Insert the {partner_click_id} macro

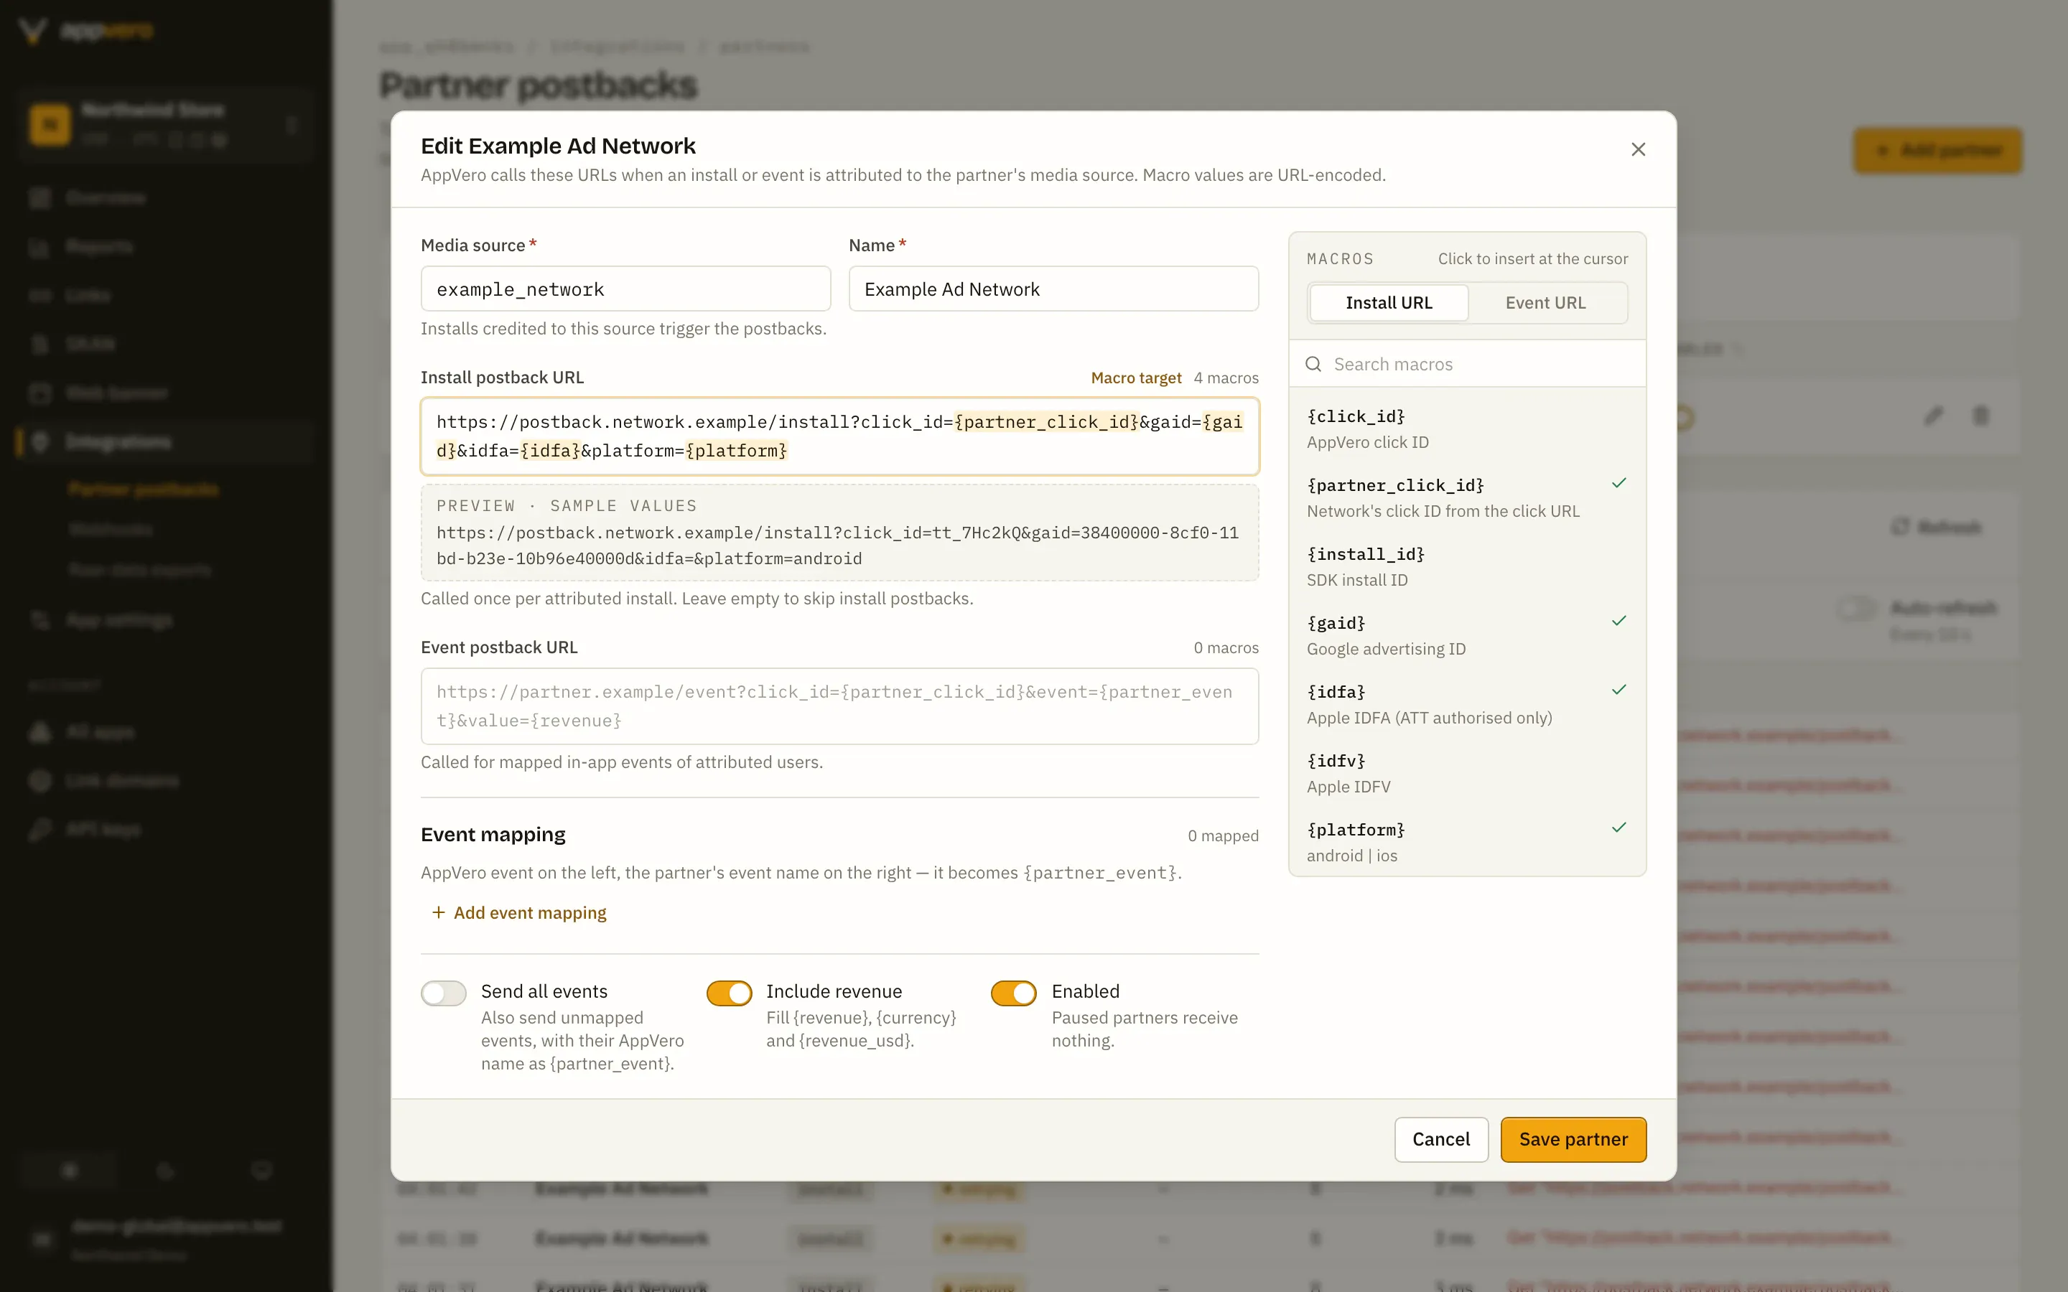[1467, 498]
